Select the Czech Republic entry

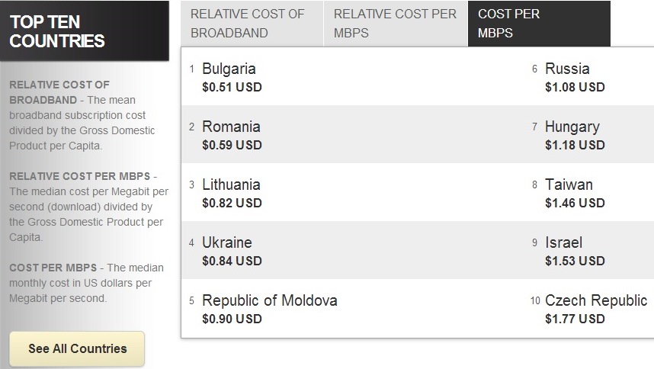click(595, 301)
